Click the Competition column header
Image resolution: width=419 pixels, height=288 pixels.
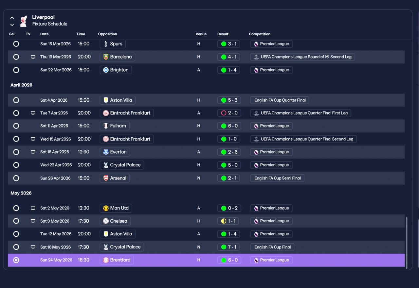click(x=260, y=34)
